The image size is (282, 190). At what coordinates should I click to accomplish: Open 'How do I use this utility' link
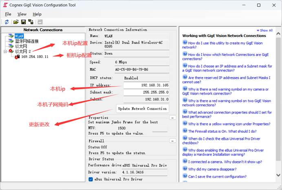(x=222, y=45)
